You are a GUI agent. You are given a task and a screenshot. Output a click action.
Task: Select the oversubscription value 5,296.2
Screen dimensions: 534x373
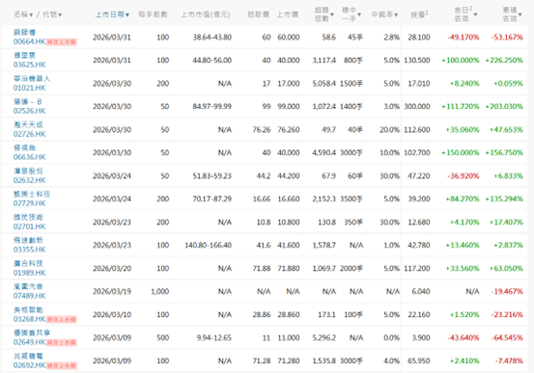pyautogui.click(x=323, y=338)
